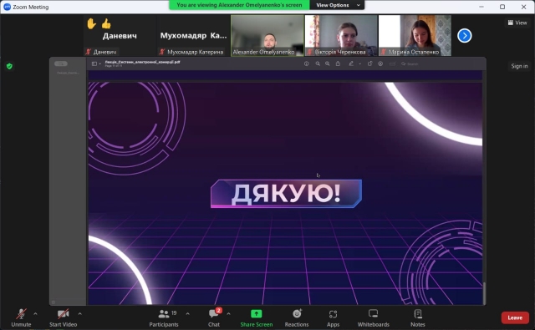The image size is (535, 330).
Task: Open the Notes panel
Action: [418, 317]
